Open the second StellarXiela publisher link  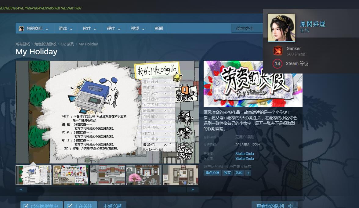tap(245, 158)
